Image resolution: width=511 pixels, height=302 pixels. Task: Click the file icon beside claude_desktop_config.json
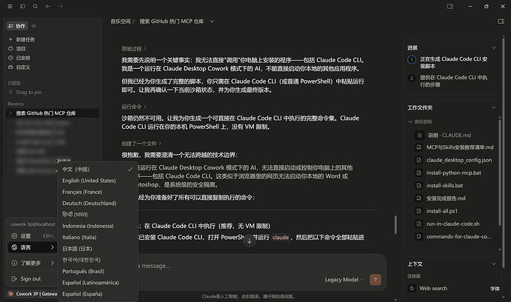tap(418, 160)
